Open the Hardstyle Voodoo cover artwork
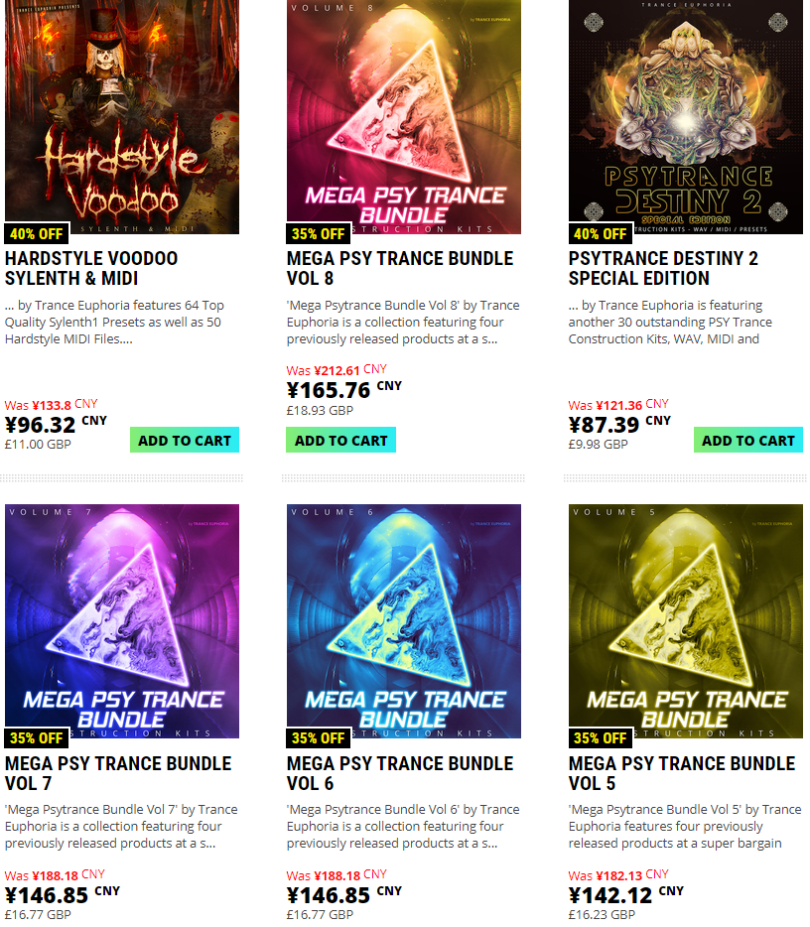This screenshot has height=927, width=810. pyautogui.click(x=122, y=117)
